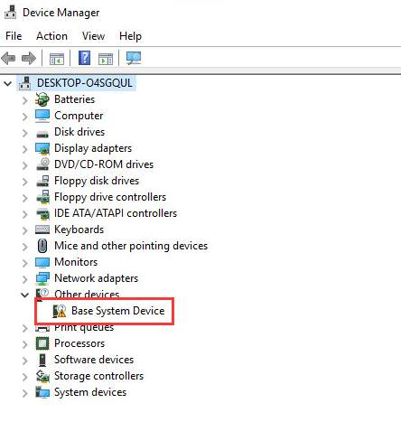The height and width of the screenshot is (422, 401).
Task: Select the Floppy disk drives label
Action: tap(97, 181)
